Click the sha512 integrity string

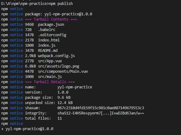101,113
